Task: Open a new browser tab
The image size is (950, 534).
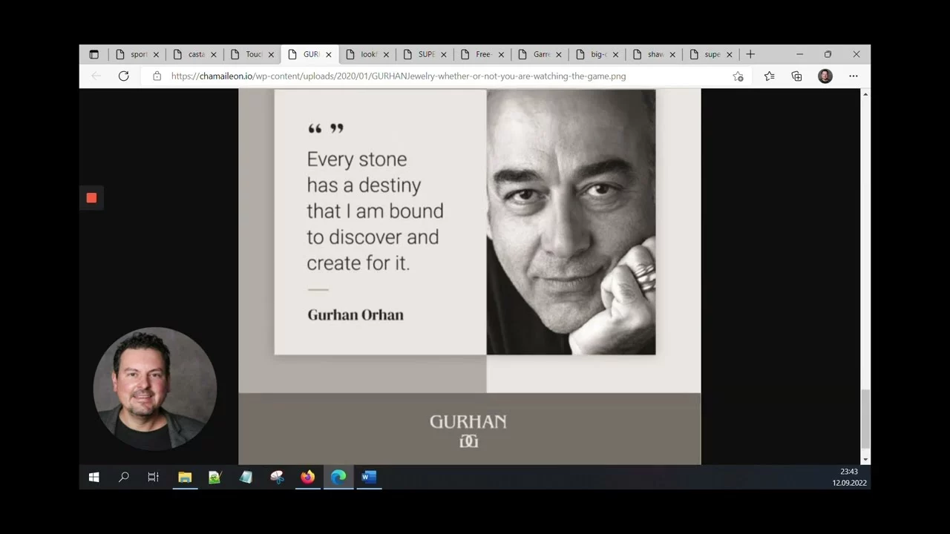Action: [x=750, y=54]
